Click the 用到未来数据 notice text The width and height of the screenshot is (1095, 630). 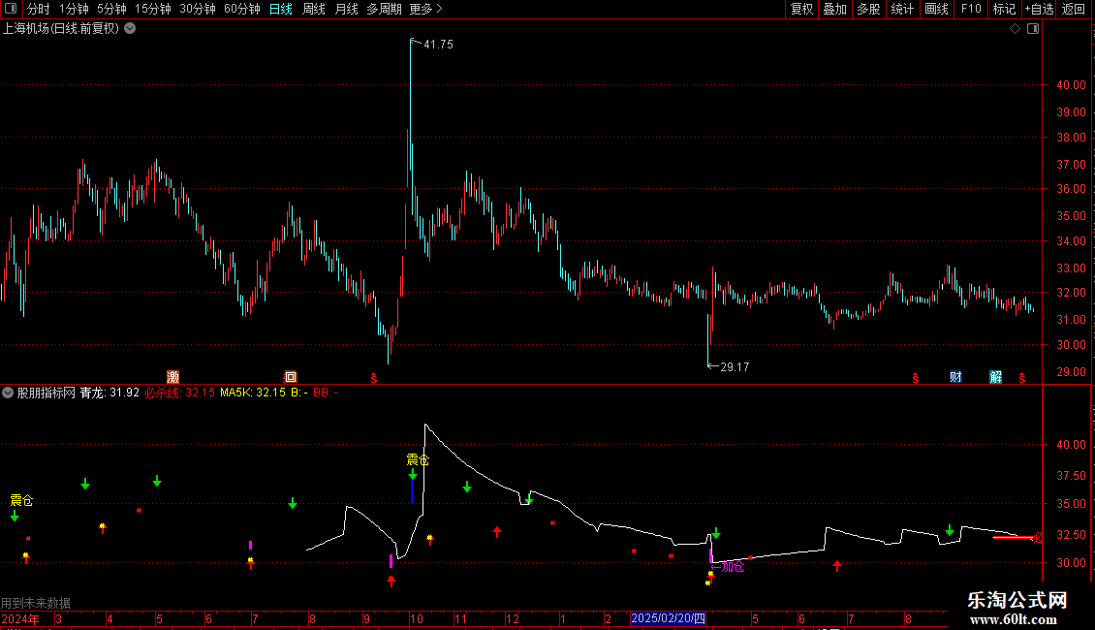coord(36,603)
